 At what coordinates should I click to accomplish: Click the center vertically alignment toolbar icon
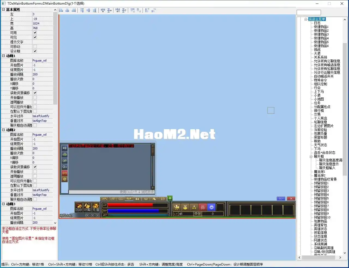point(88,10)
